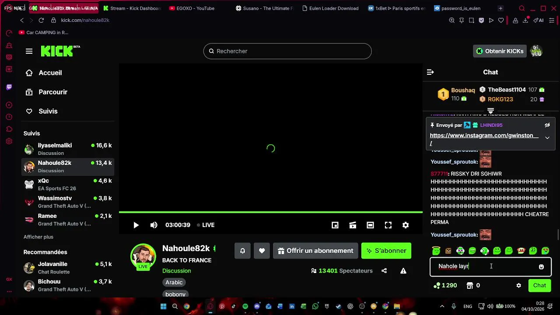
Task: Hide the pinned chat message
Action: tap(547, 125)
